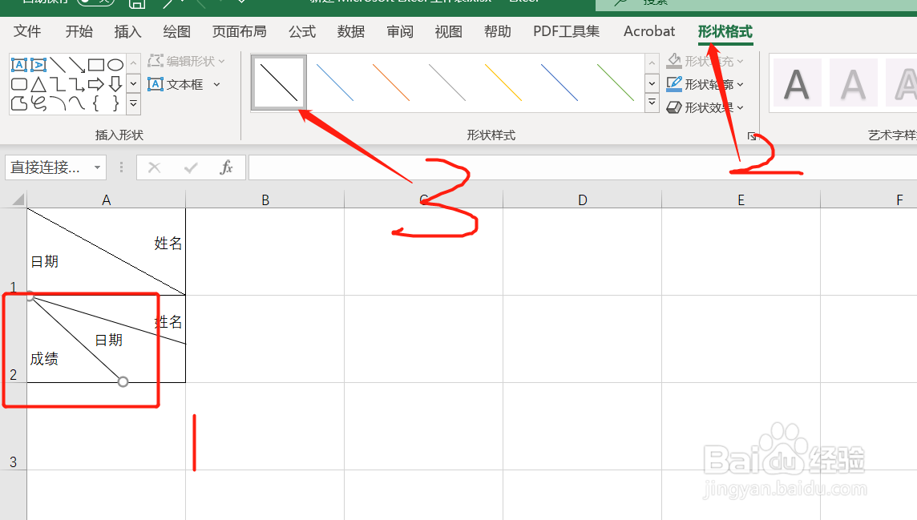Viewport: 917px width, 520px height.
Task: Click the 形状轮廓 pen icon
Action: tap(673, 84)
